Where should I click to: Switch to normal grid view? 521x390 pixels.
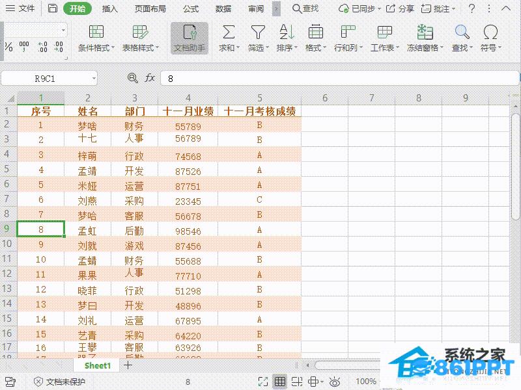coord(280,382)
